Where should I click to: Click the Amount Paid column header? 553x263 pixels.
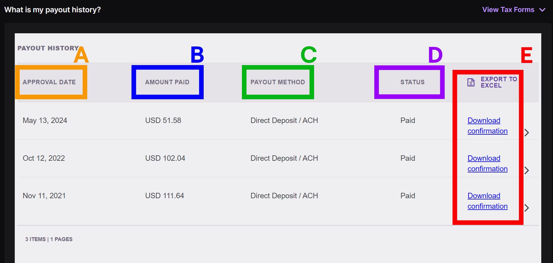pos(167,82)
